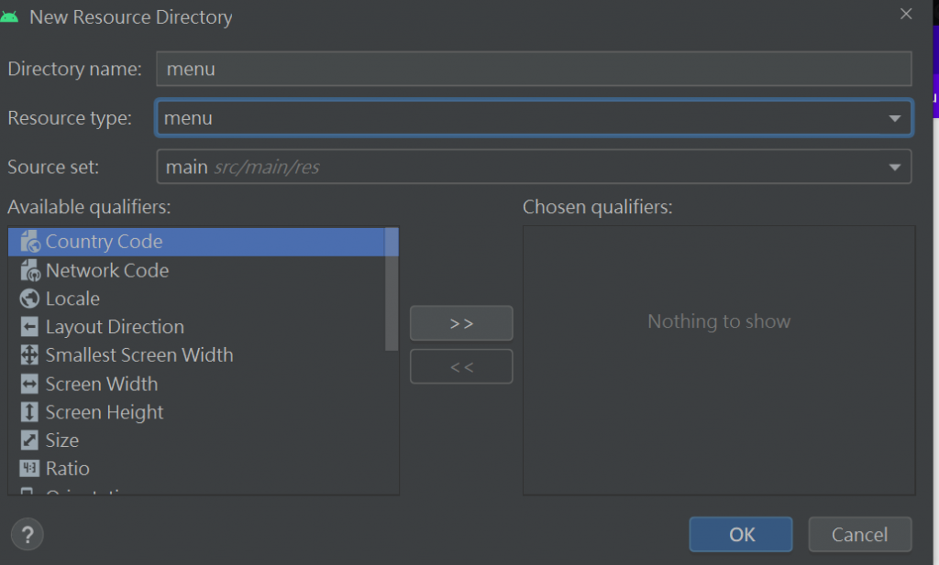Expand the Resource type dropdown
Viewport: 939px width, 565px height.
click(x=894, y=118)
